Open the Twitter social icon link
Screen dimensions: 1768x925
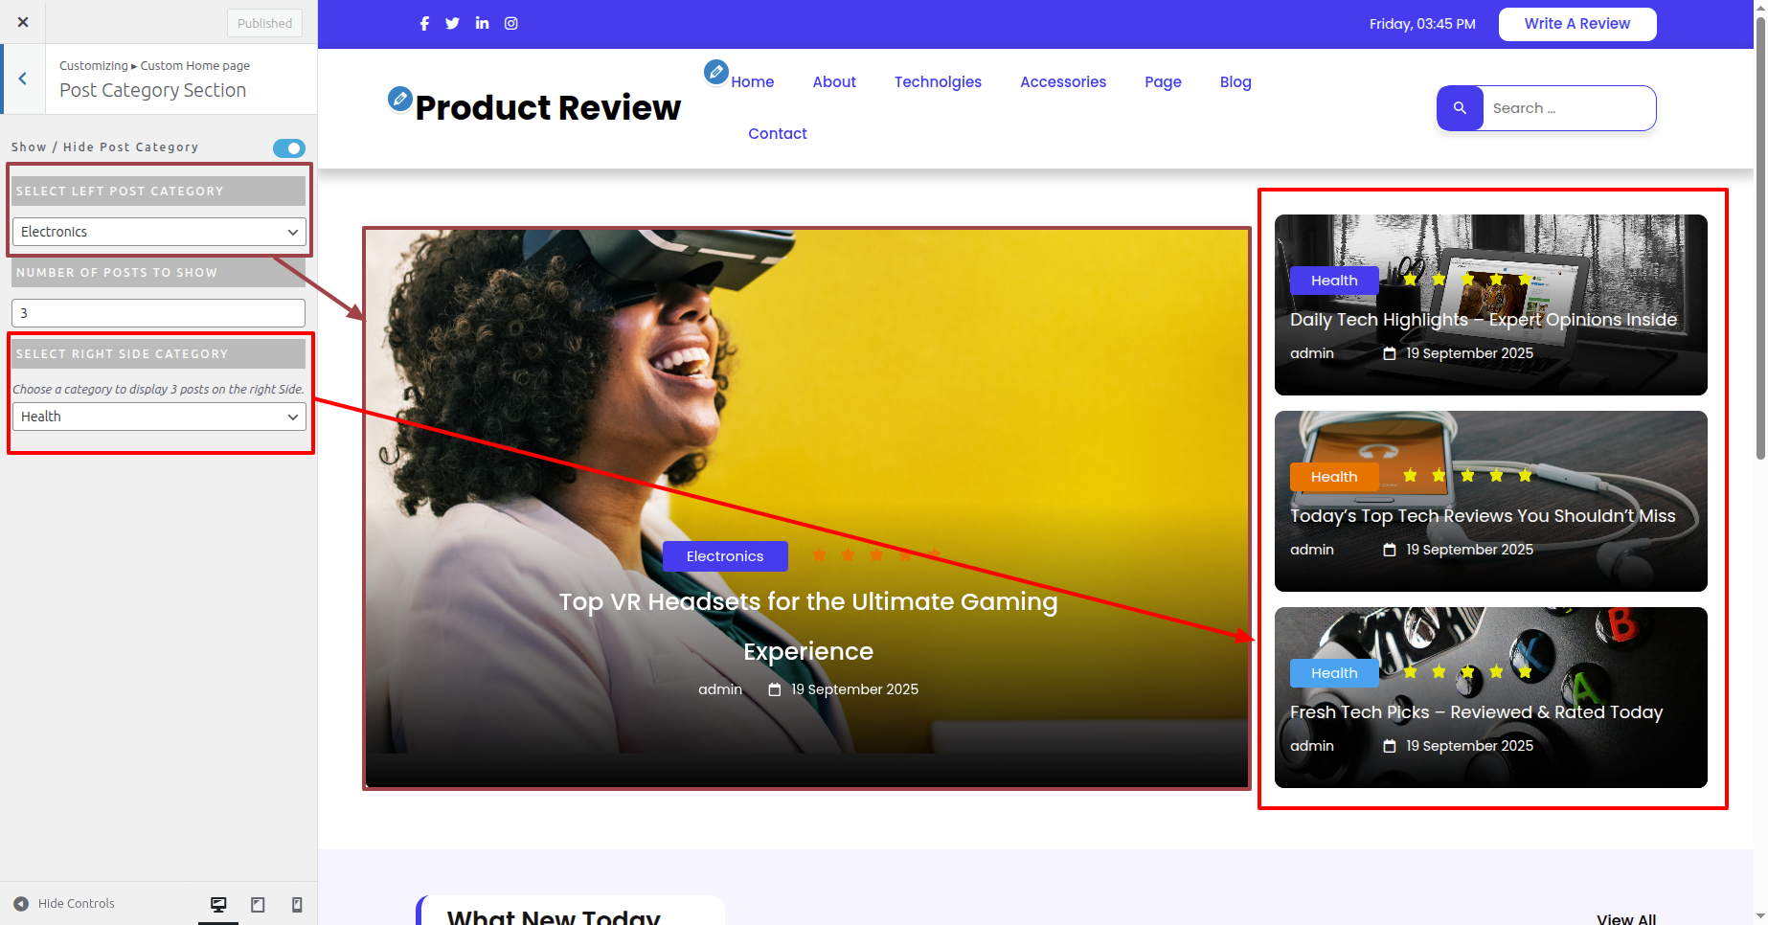click(453, 24)
